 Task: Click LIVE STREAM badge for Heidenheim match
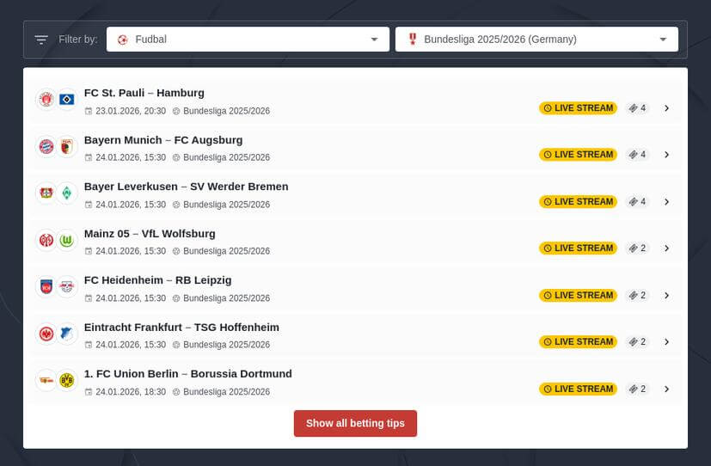tap(578, 295)
